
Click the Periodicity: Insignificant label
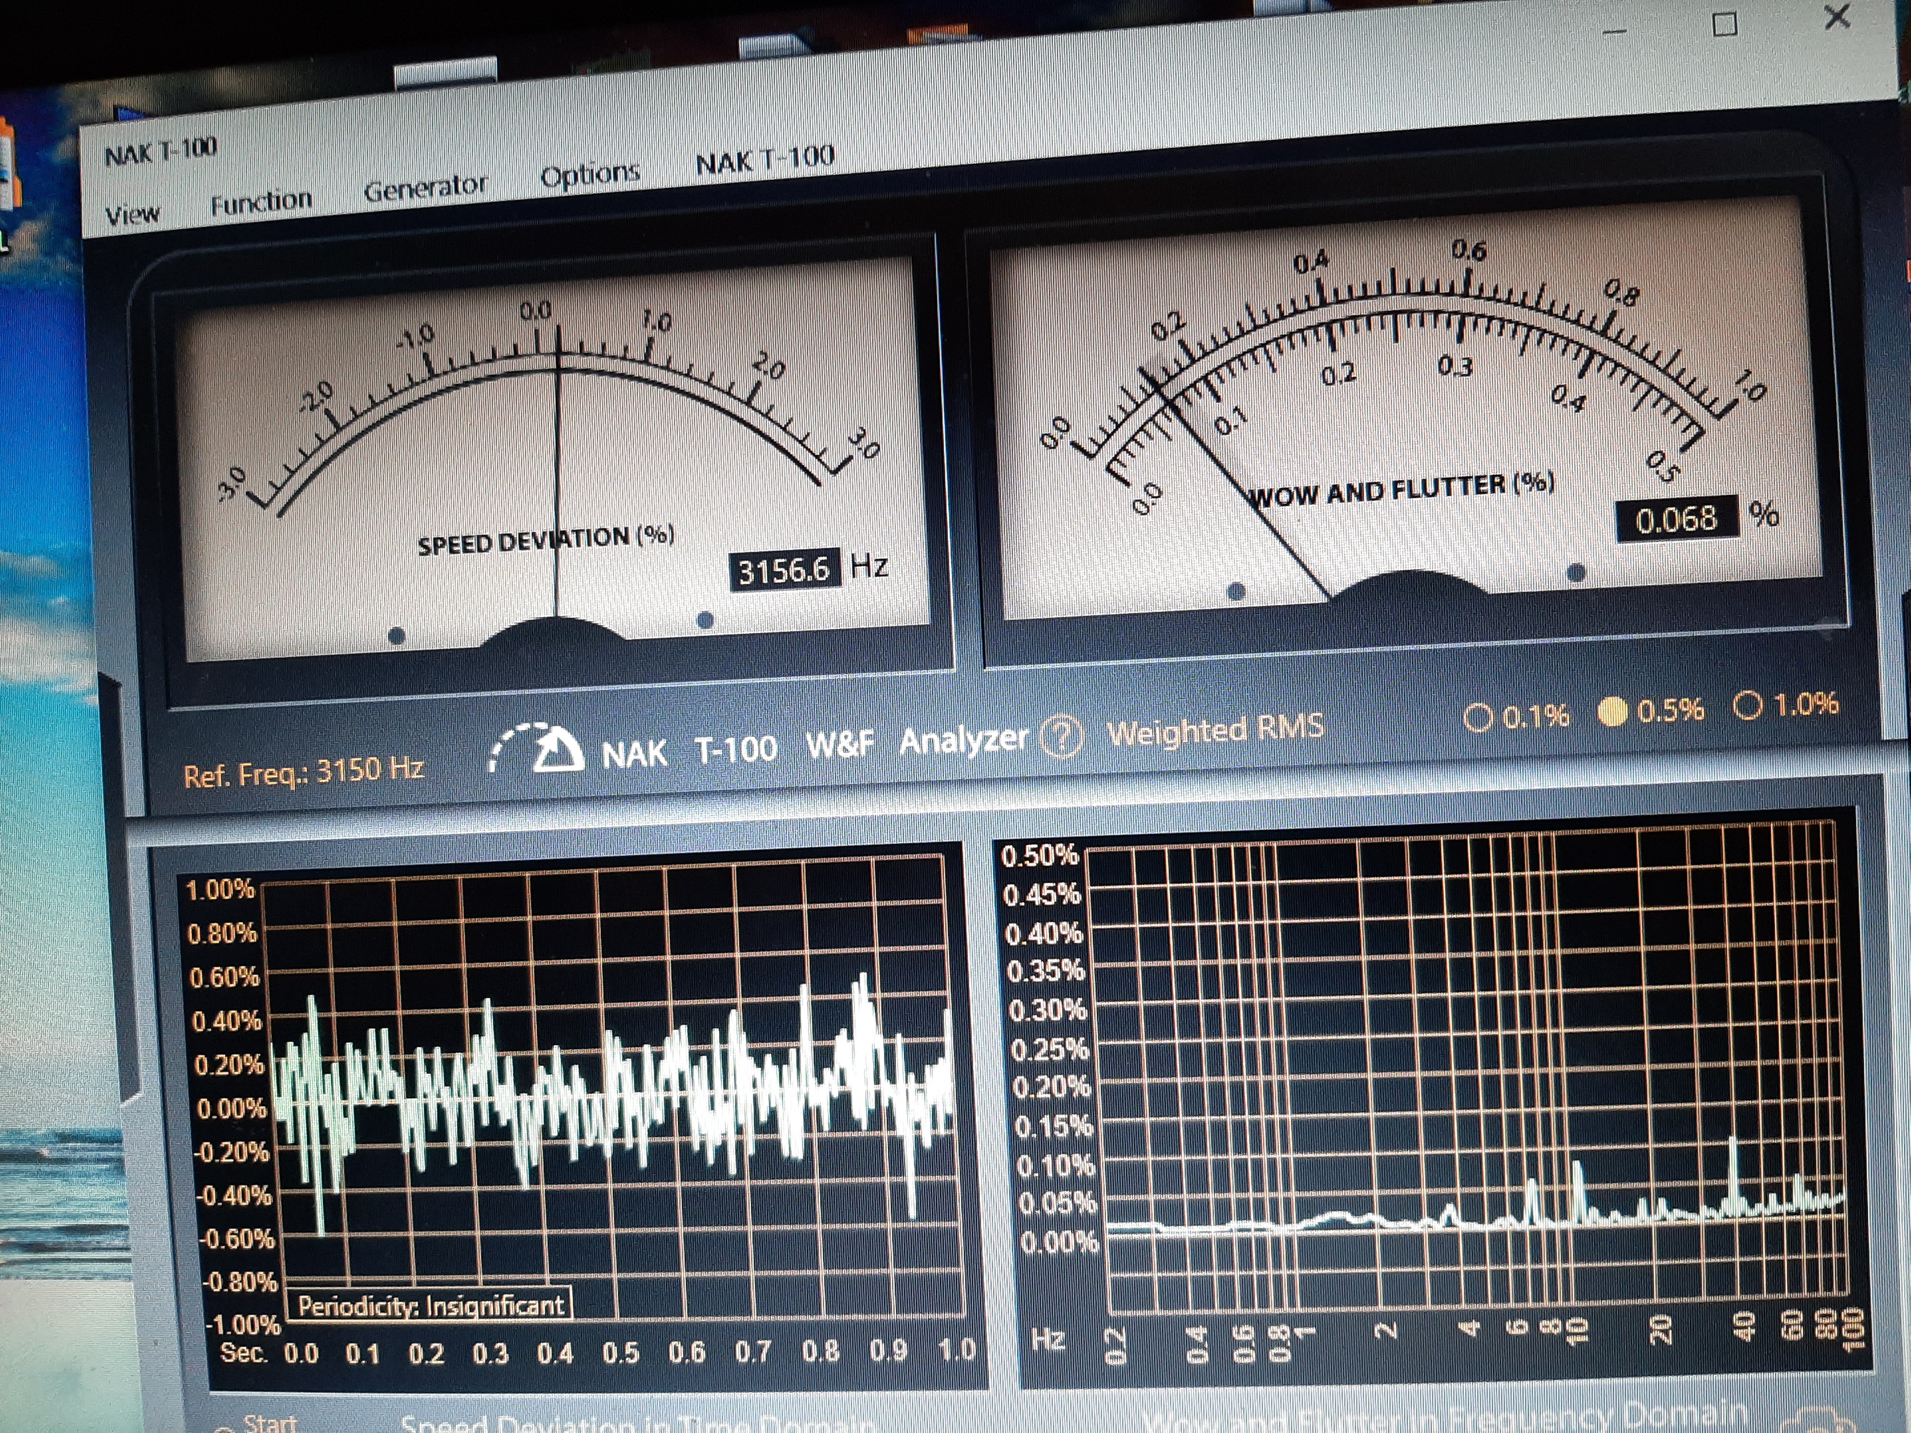pyautogui.click(x=431, y=1304)
